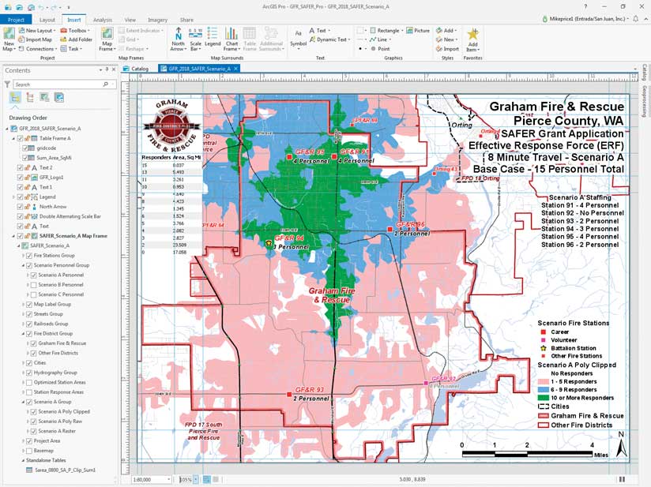The image size is (651, 487).
Task: Open the zoom percent dropdown
Action: pyautogui.click(x=196, y=480)
